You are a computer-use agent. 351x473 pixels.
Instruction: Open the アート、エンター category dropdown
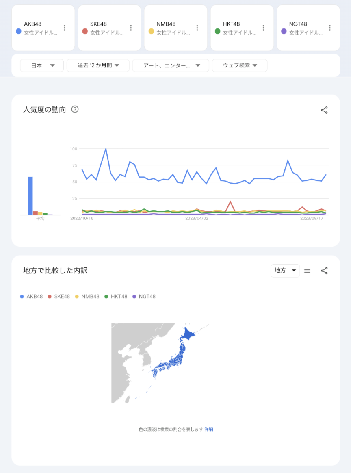pyautogui.click(x=171, y=65)
